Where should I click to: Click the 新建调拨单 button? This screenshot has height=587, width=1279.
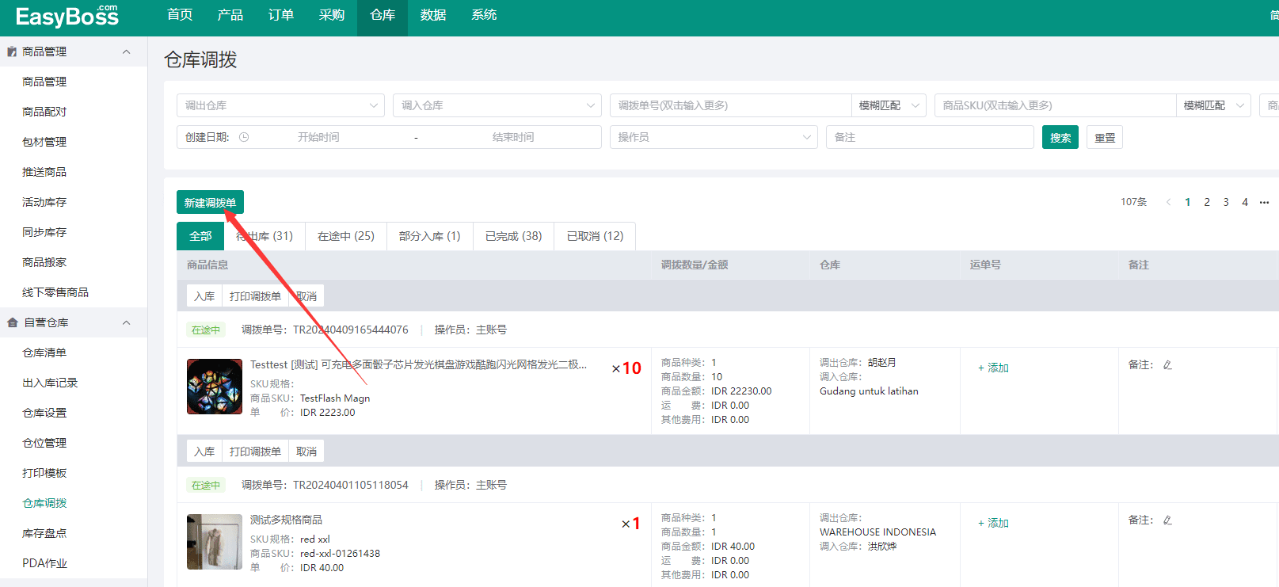210,203
